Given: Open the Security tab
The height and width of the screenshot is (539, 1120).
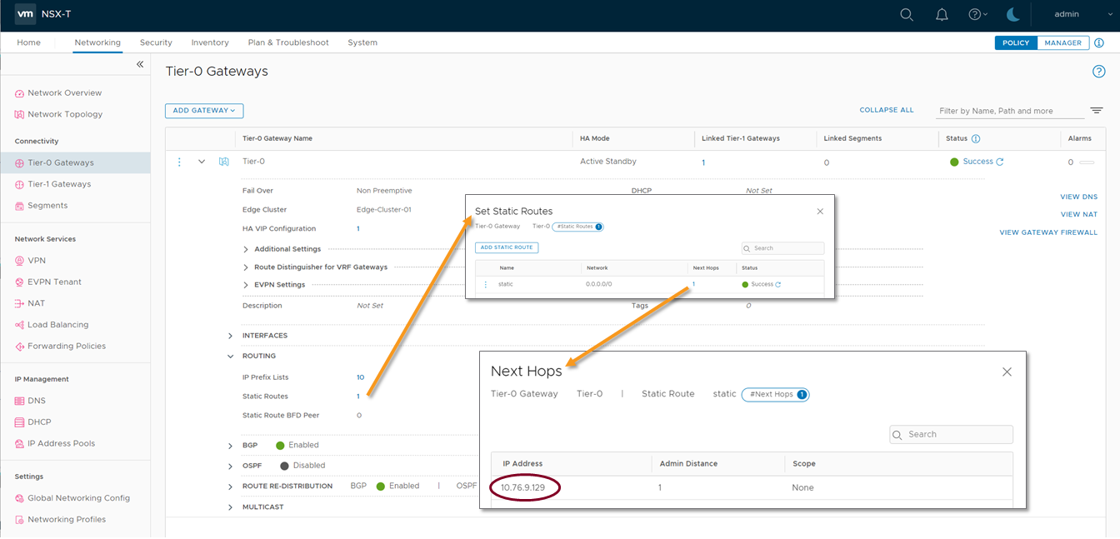Looking at the screenshot, I should click(x=156, y=42).
